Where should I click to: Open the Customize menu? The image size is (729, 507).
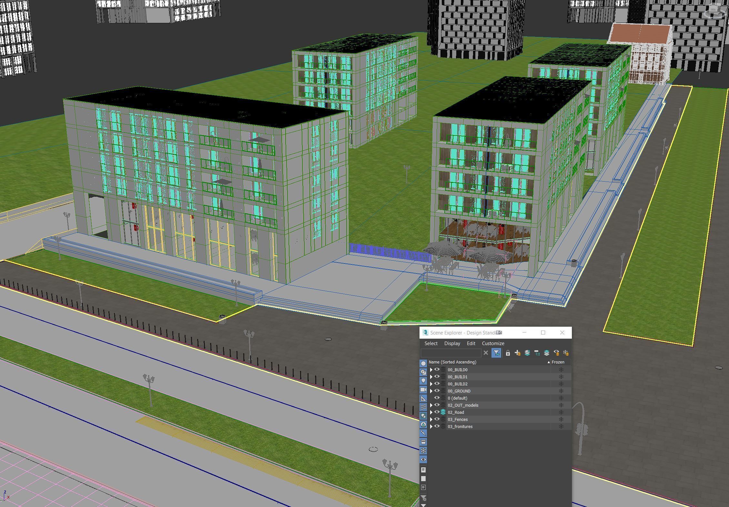click(x=493, y=343)
